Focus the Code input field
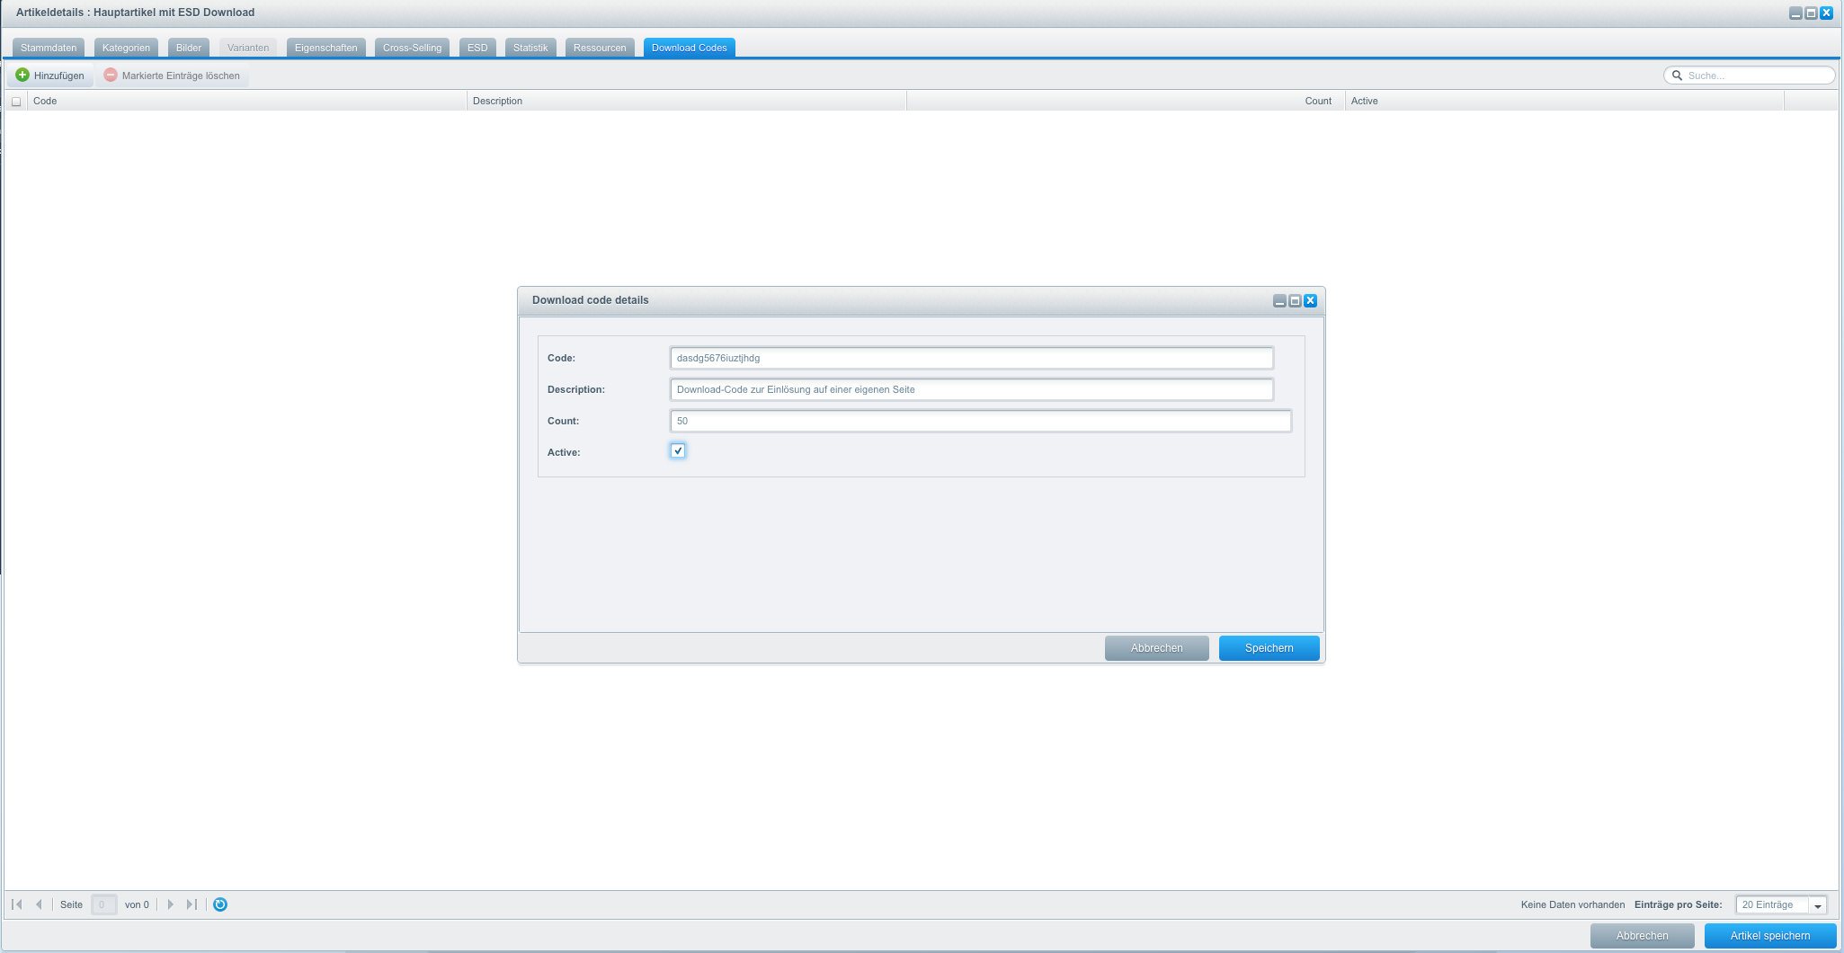The image size is (1844, 953). (971, 358)
